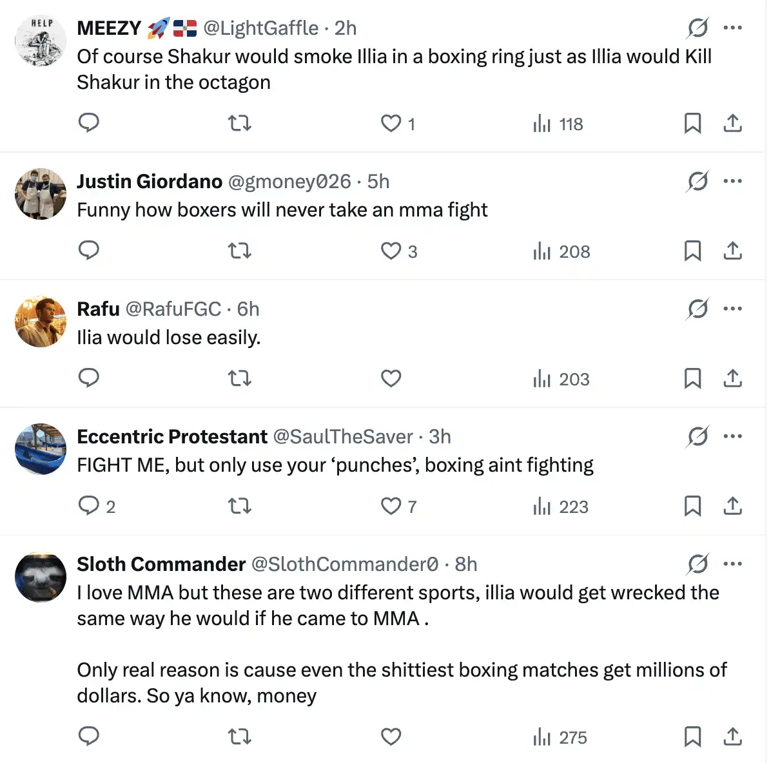Repost Sloth Commander's tweet
The width and height of the screenshot is (771, 763).
[240, 736]
